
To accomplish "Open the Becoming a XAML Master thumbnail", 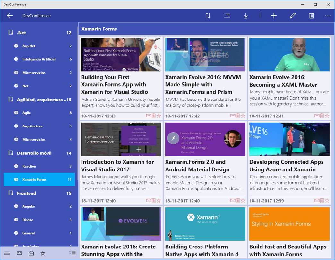I will [289, 55].
